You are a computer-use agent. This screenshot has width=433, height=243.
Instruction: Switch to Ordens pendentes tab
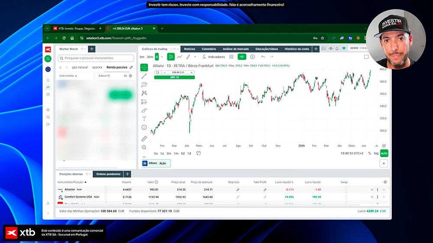(108, 174)
